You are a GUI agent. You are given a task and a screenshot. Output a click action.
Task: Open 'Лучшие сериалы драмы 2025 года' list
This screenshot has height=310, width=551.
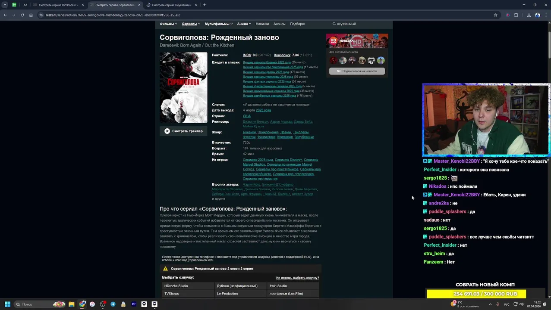tap(266, 72)
